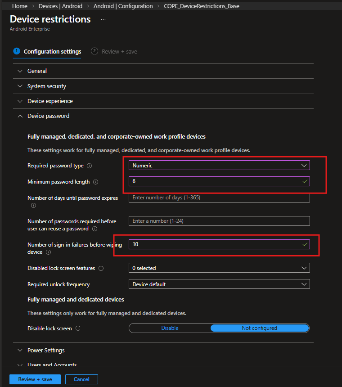Click the Cancel button

tap(81, 379)
